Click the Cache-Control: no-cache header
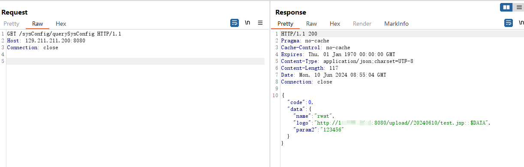Image resolution: width=524 pixels, height=167 pixels. [x=316, y=48]
